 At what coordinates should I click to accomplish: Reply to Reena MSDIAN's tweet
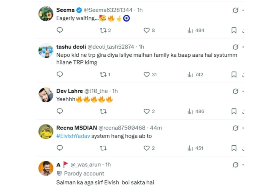[60, 148]
